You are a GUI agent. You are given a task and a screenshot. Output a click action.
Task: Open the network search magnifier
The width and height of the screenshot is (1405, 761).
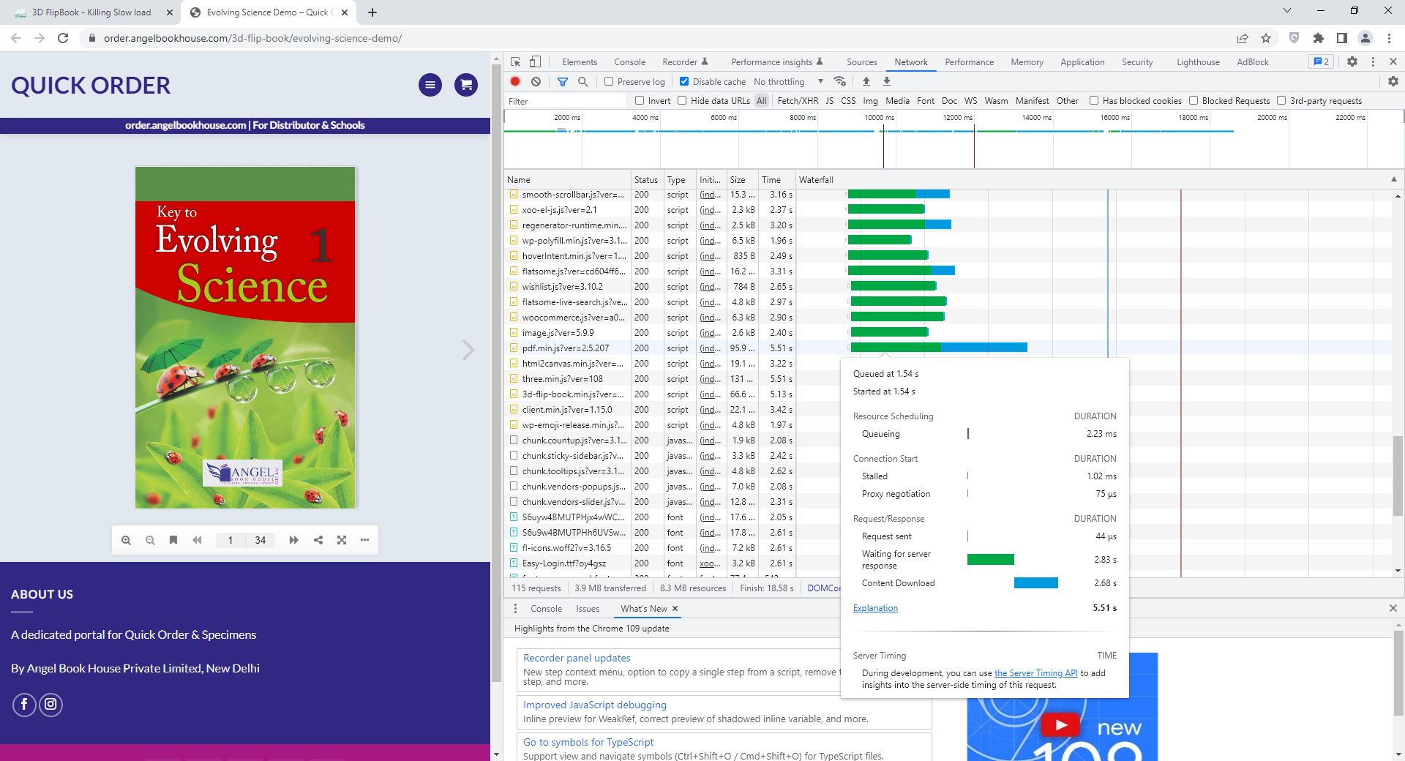click(x=582, y=81)
